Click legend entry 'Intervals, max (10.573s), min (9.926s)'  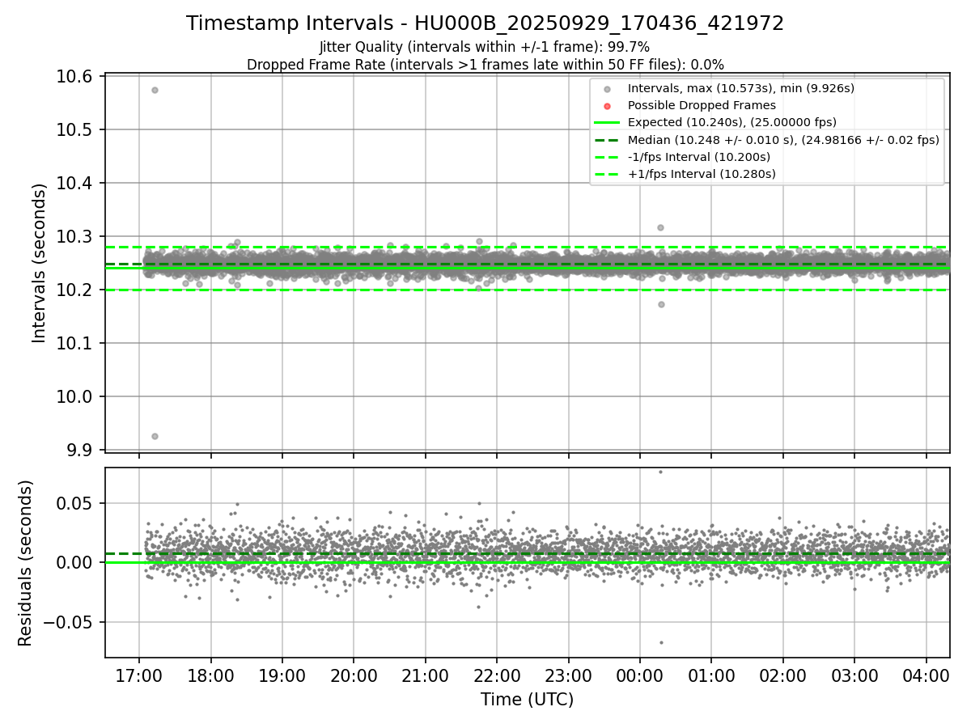741,88
